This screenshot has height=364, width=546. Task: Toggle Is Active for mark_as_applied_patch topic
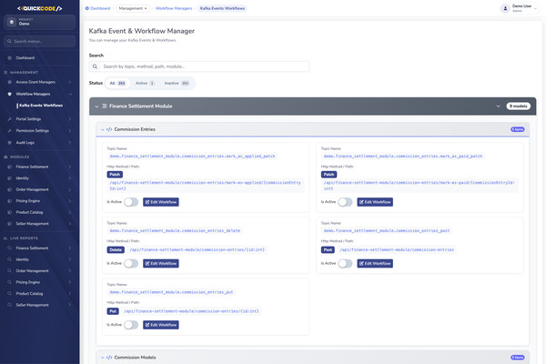pos(131,202)
